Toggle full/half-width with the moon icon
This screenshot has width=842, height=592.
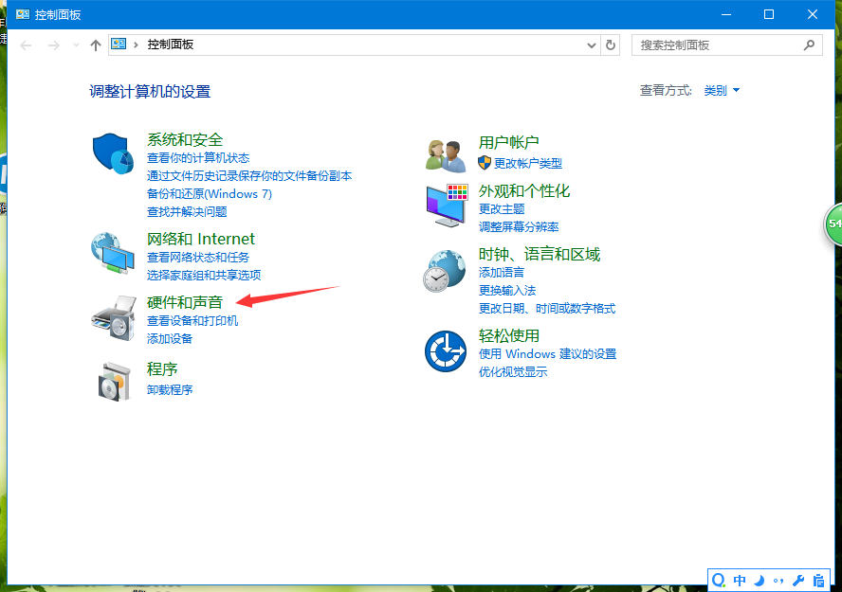tap(760, 579)
